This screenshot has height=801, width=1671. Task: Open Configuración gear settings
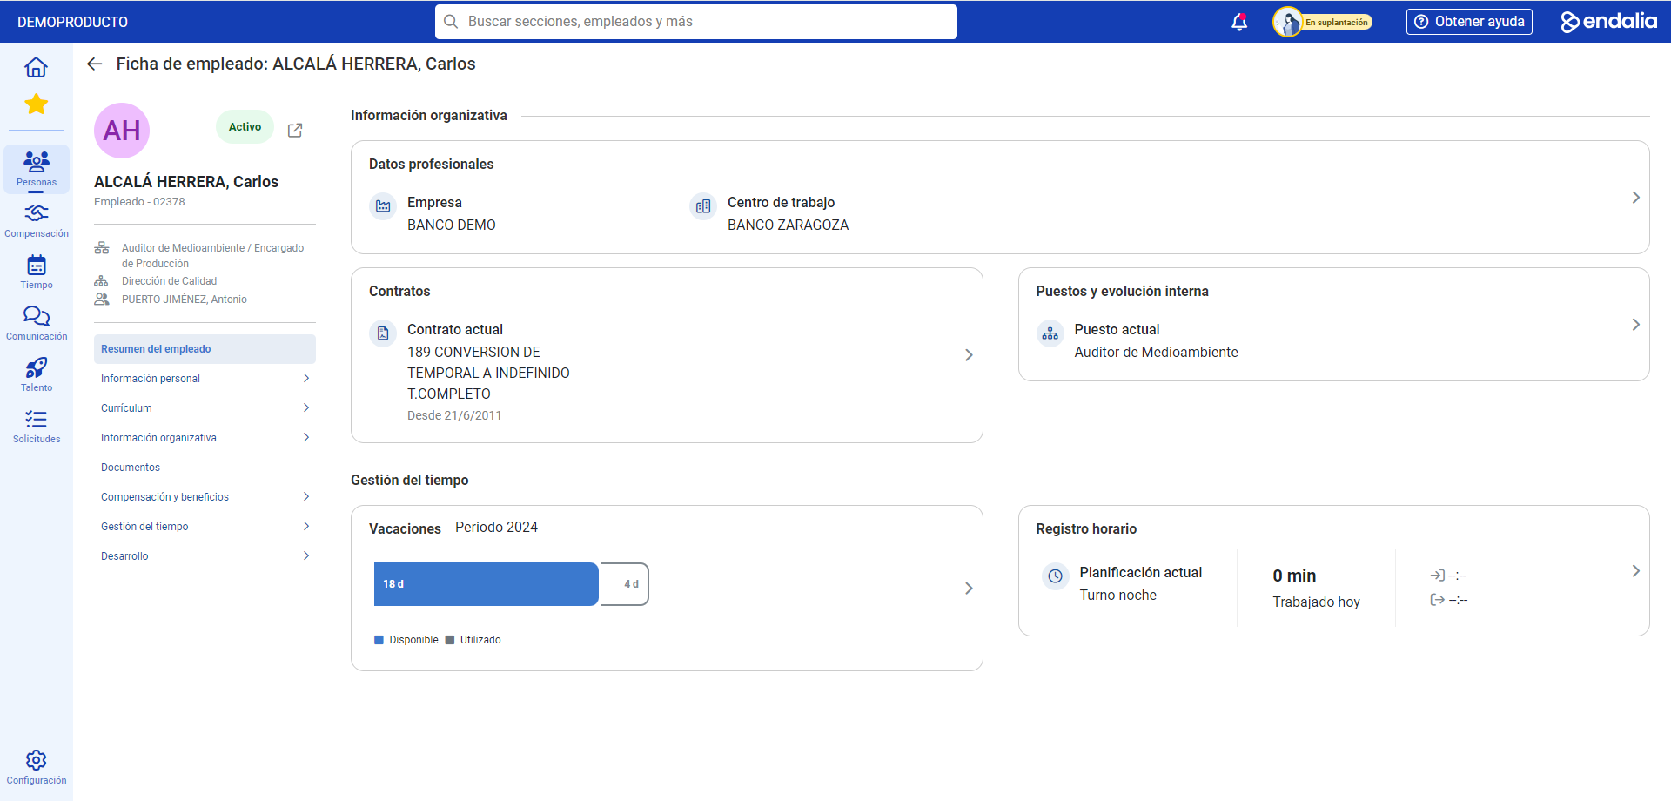(37, 767)
